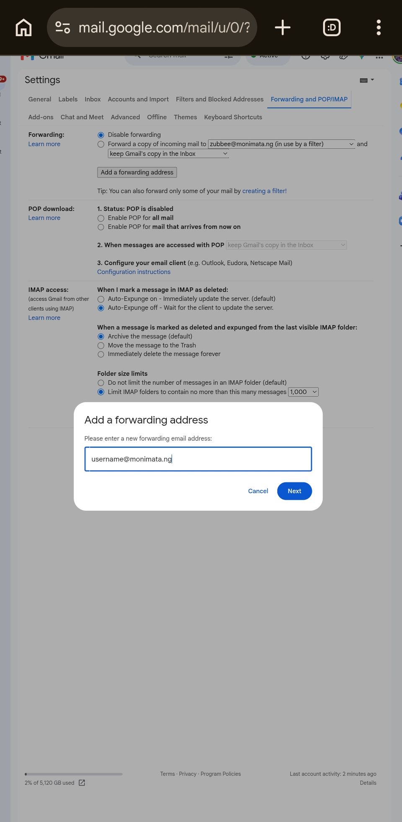Open Configuration instructions link
The height and width of the screenshot is (822, 402).
(x=134, y=272)
